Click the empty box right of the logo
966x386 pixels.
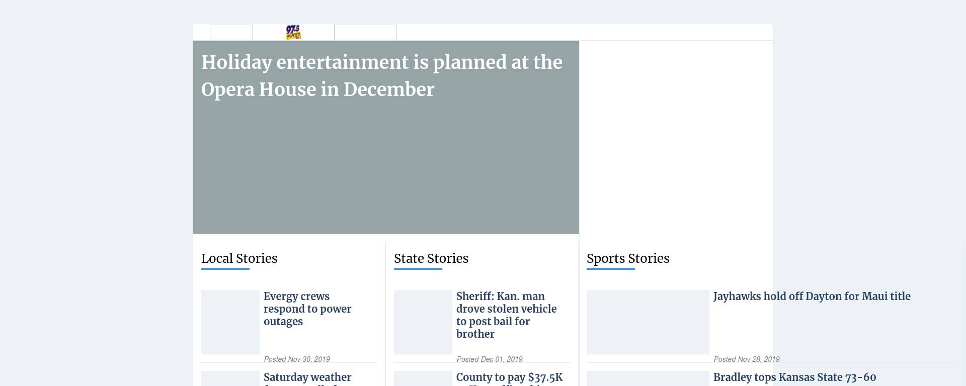(x=365, y=32)
